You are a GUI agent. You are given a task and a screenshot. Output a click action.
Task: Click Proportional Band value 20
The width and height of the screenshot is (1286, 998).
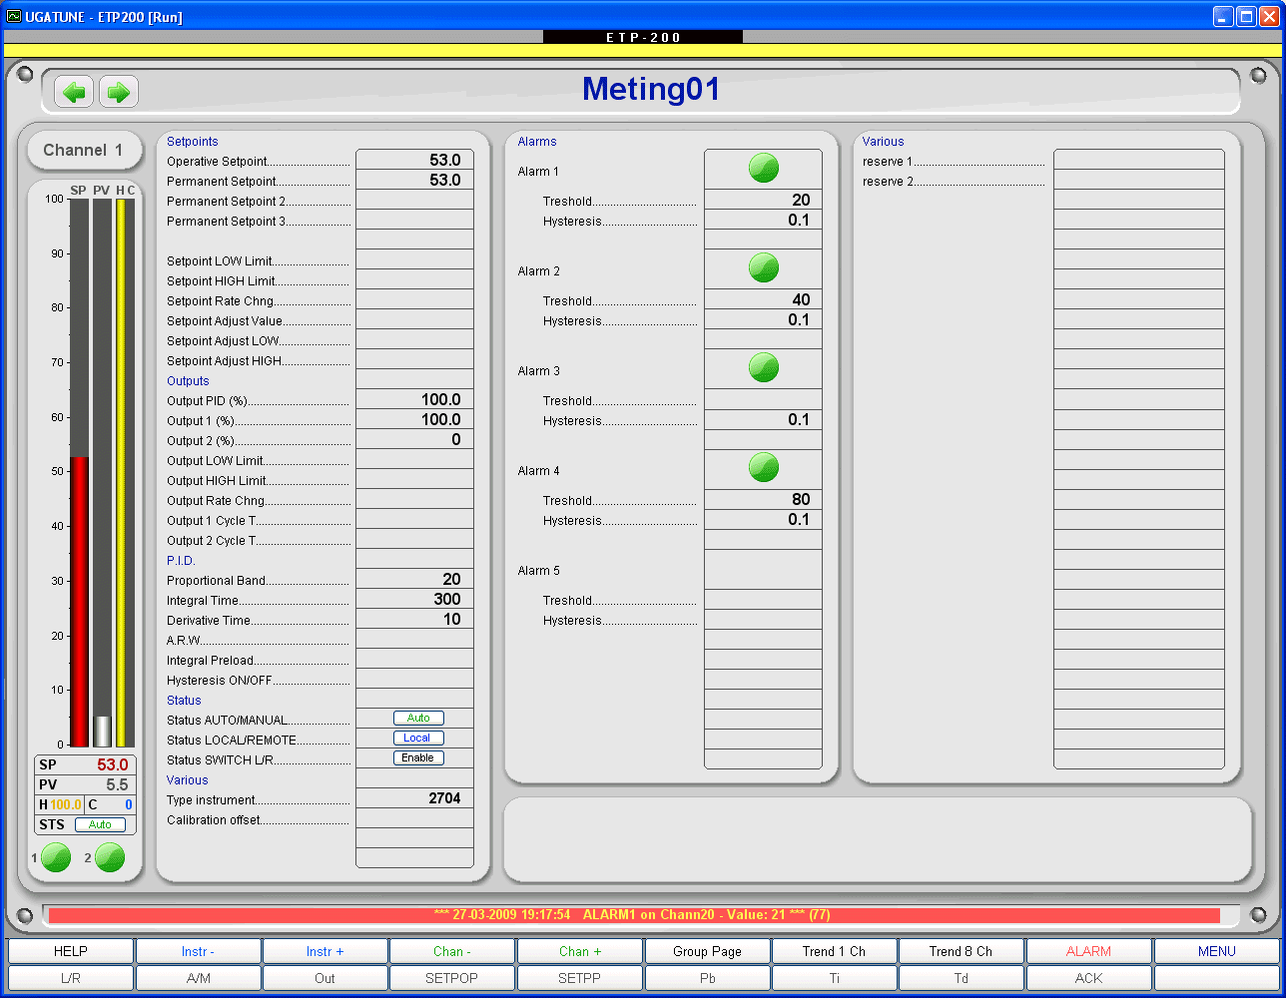pos(414,579)
